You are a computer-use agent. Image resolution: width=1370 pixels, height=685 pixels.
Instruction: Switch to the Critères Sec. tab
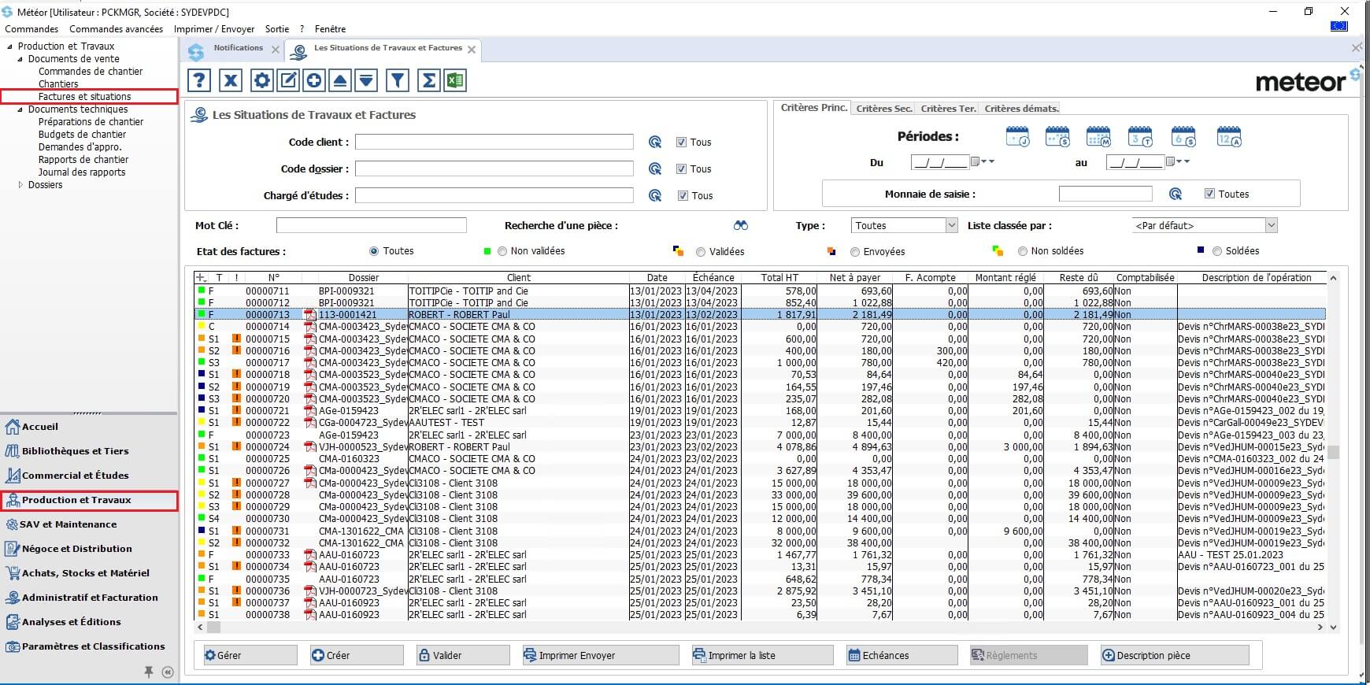point(884,109)
